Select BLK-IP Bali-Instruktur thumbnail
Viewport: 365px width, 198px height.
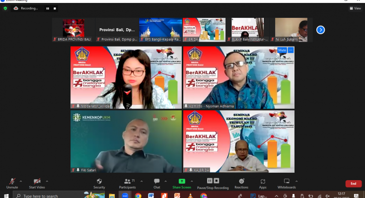point(248,30)
